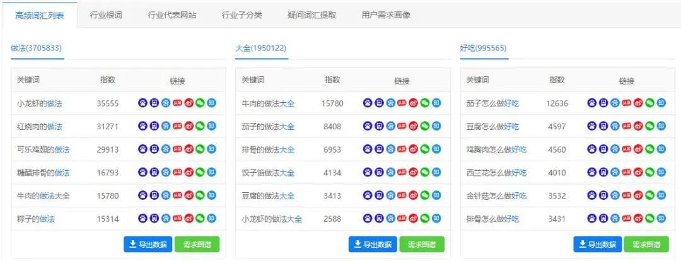Image resolution: width=681 pixels, height=261 pixels.
Task: Open keyword 可乐鸡翅的做法
Action: pyautogui.click(x=44, y=149)
